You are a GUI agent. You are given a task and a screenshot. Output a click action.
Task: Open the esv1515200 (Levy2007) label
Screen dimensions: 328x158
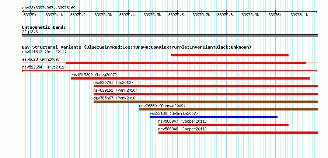94,75
